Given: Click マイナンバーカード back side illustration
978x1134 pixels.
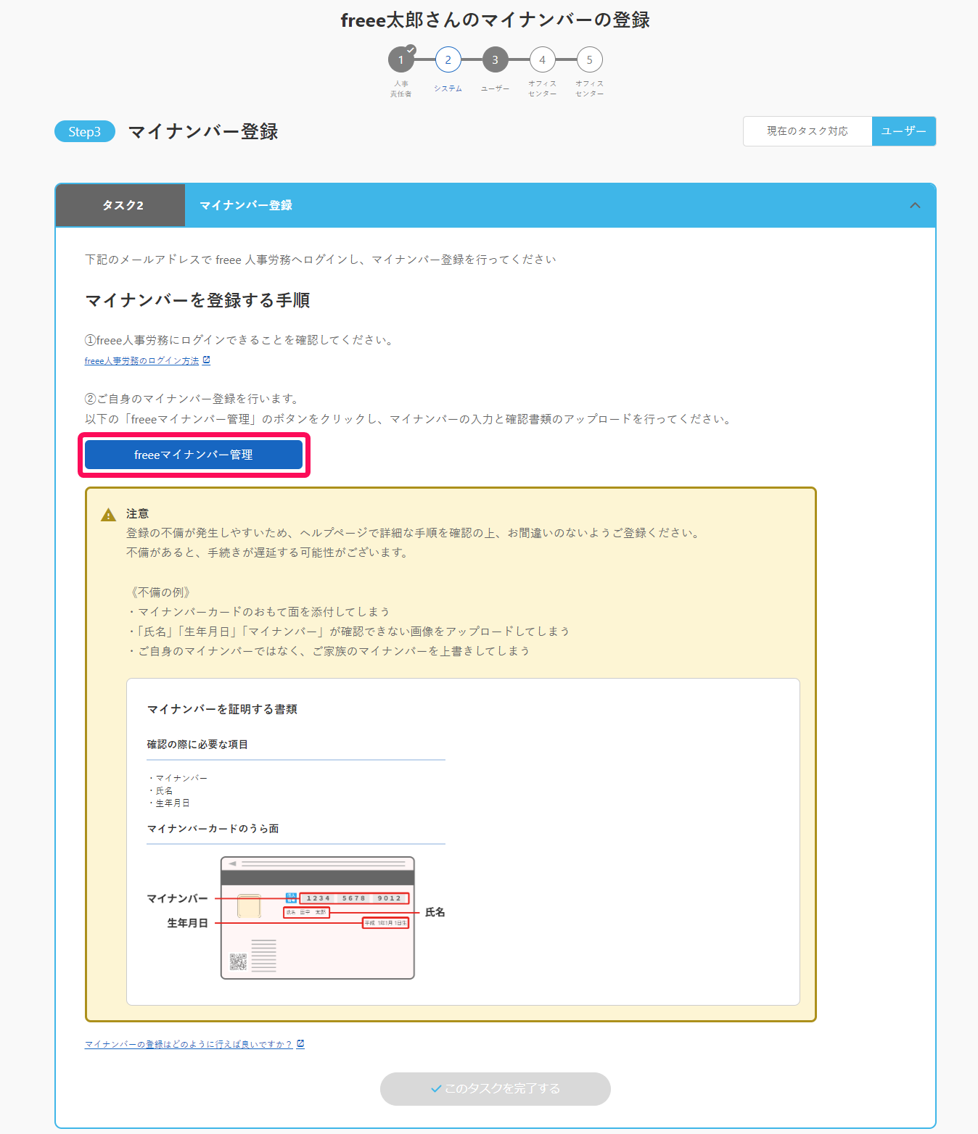Looking at the screenshot, I should 317,918.
